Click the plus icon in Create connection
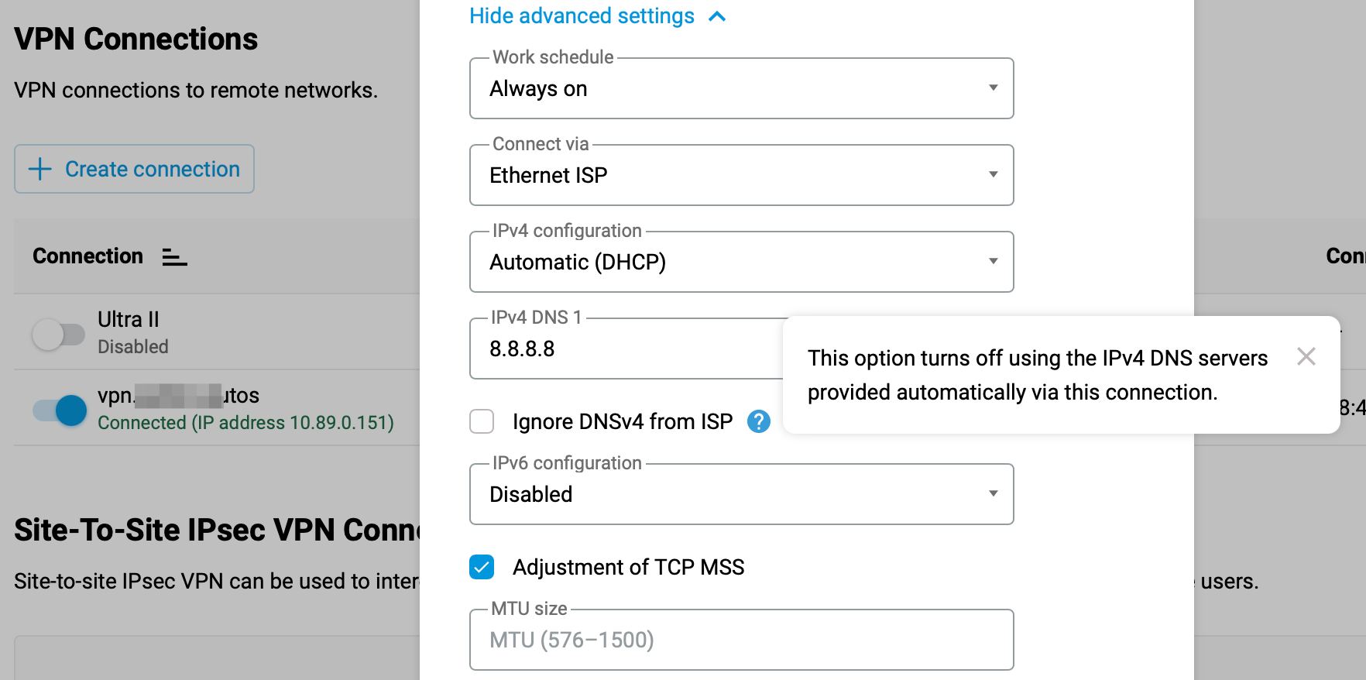This screenshot has width=1366, height=680. point(39,169)
